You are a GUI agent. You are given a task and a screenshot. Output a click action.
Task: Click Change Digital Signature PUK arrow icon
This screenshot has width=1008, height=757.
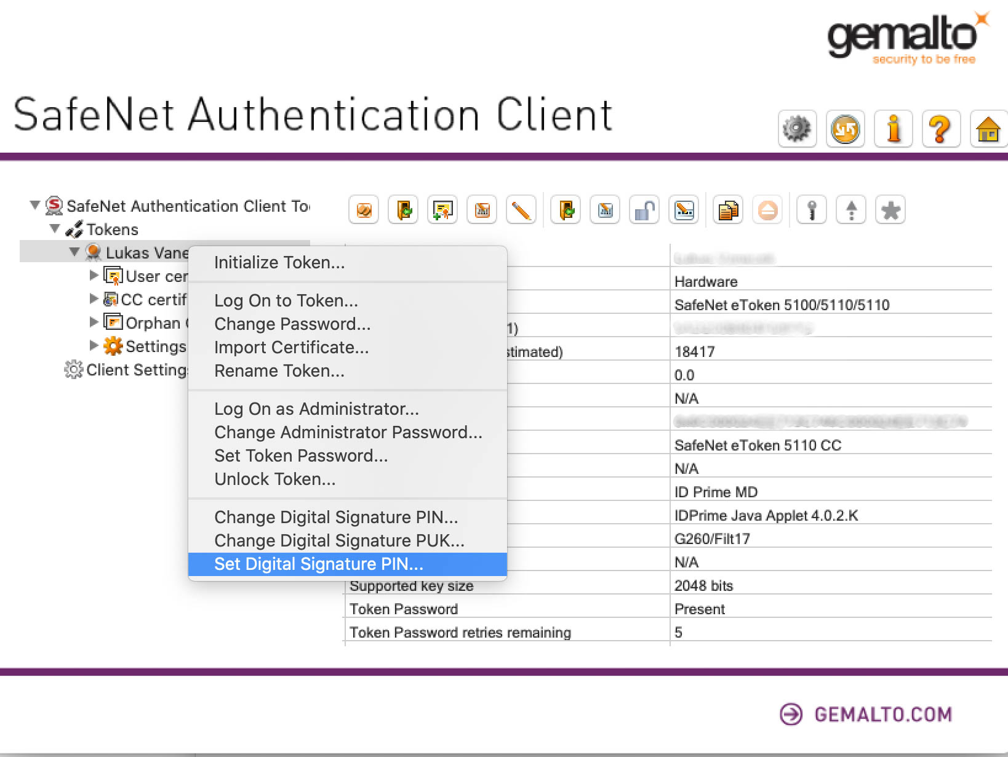click(851, 210)
